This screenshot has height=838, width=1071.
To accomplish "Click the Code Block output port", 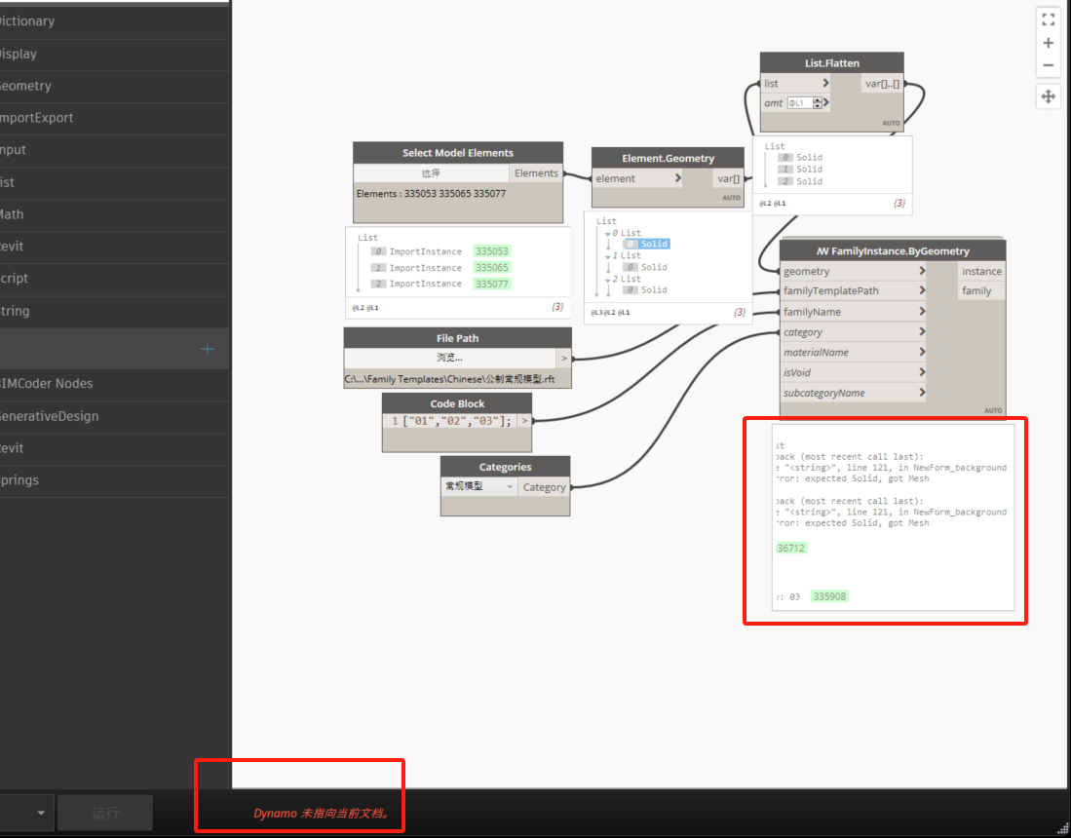I will coord(525,421).
